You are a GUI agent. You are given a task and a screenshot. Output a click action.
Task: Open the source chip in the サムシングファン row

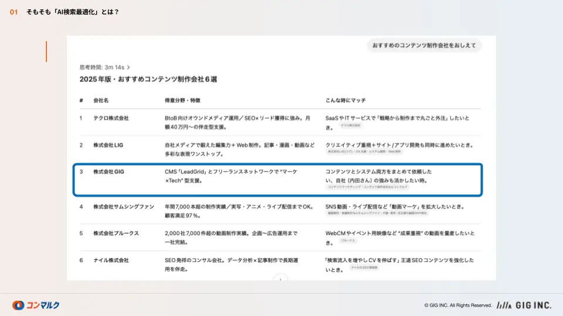(x=377, y=213)
